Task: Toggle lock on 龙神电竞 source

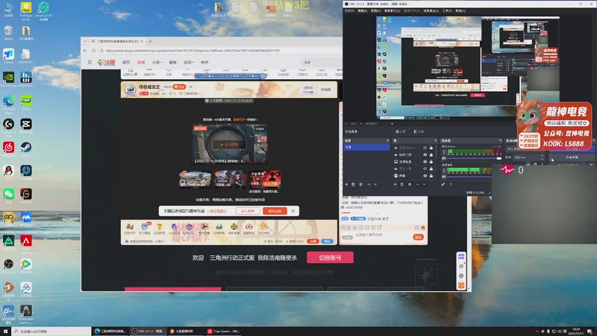Action: tap(431, 161)
